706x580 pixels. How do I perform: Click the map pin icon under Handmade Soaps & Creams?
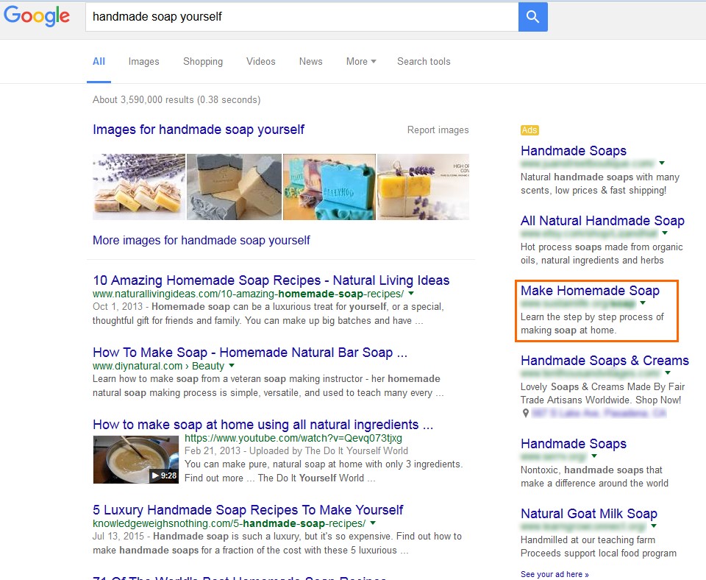coord(525,413)
